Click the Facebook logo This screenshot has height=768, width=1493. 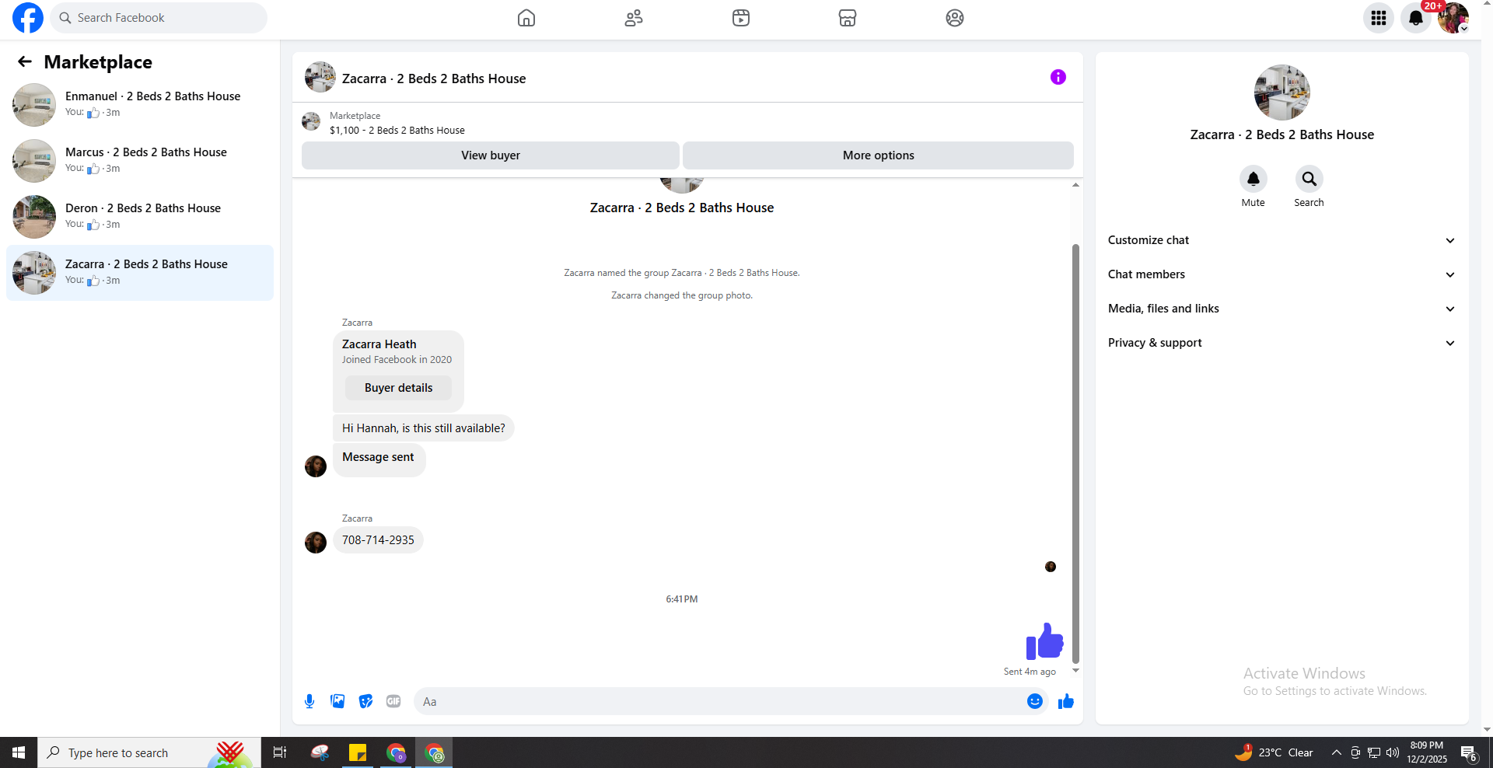28,18
